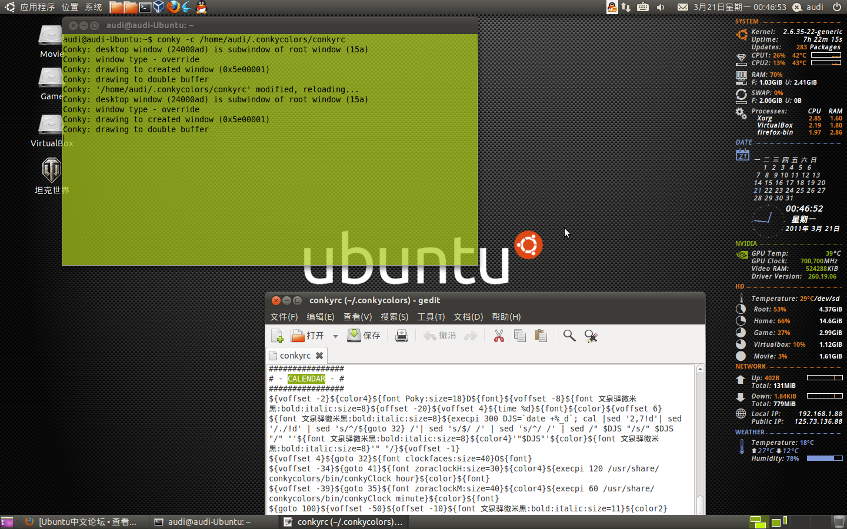The image size is (847, 529).
Task: Show desktop via bottom-left panel icon
Action: click(x=7, y=522)
